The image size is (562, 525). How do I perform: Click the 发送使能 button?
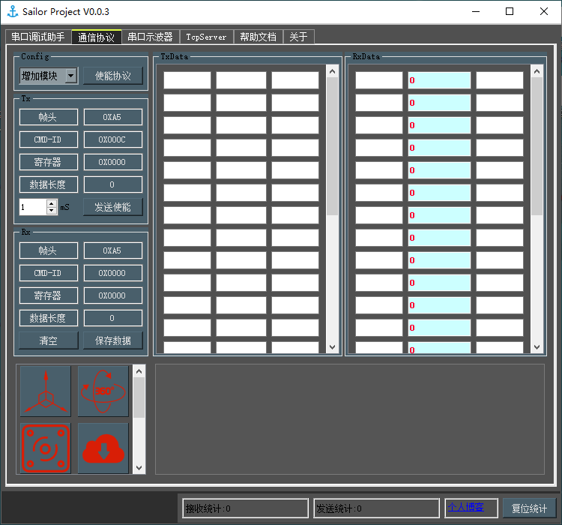[x=113, y=207]
